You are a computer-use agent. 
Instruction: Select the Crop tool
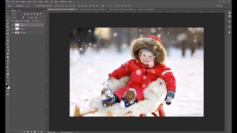click(x=8, y=27)
